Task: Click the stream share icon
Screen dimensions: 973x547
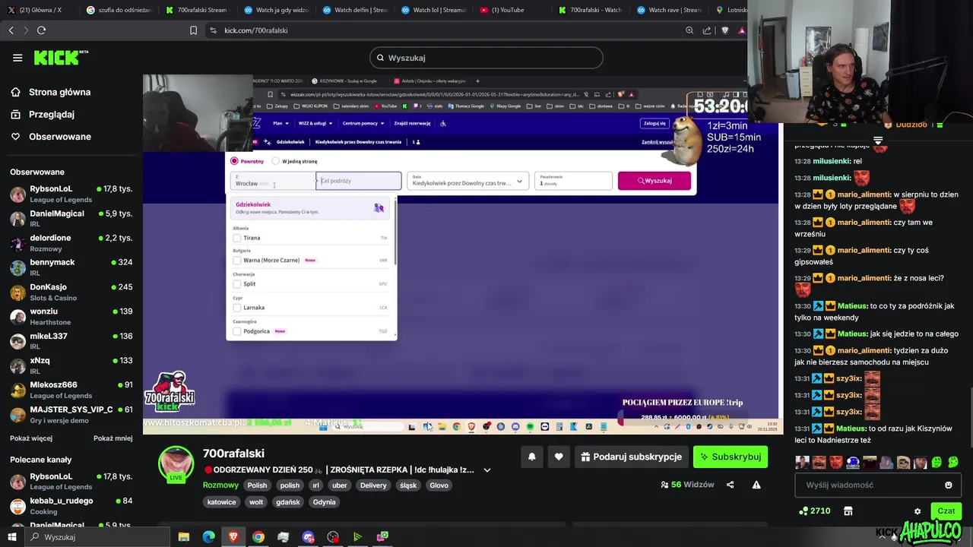Action: pyautogui.click(x=730, y=485)
